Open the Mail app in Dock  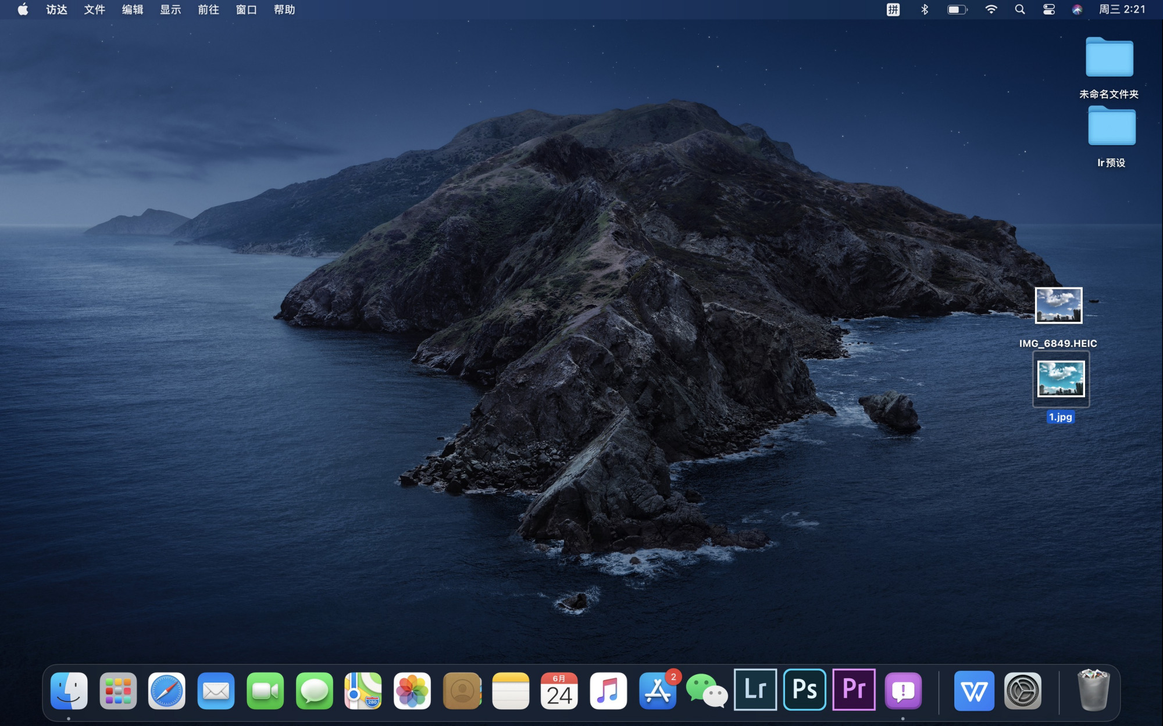pos(216,691)
